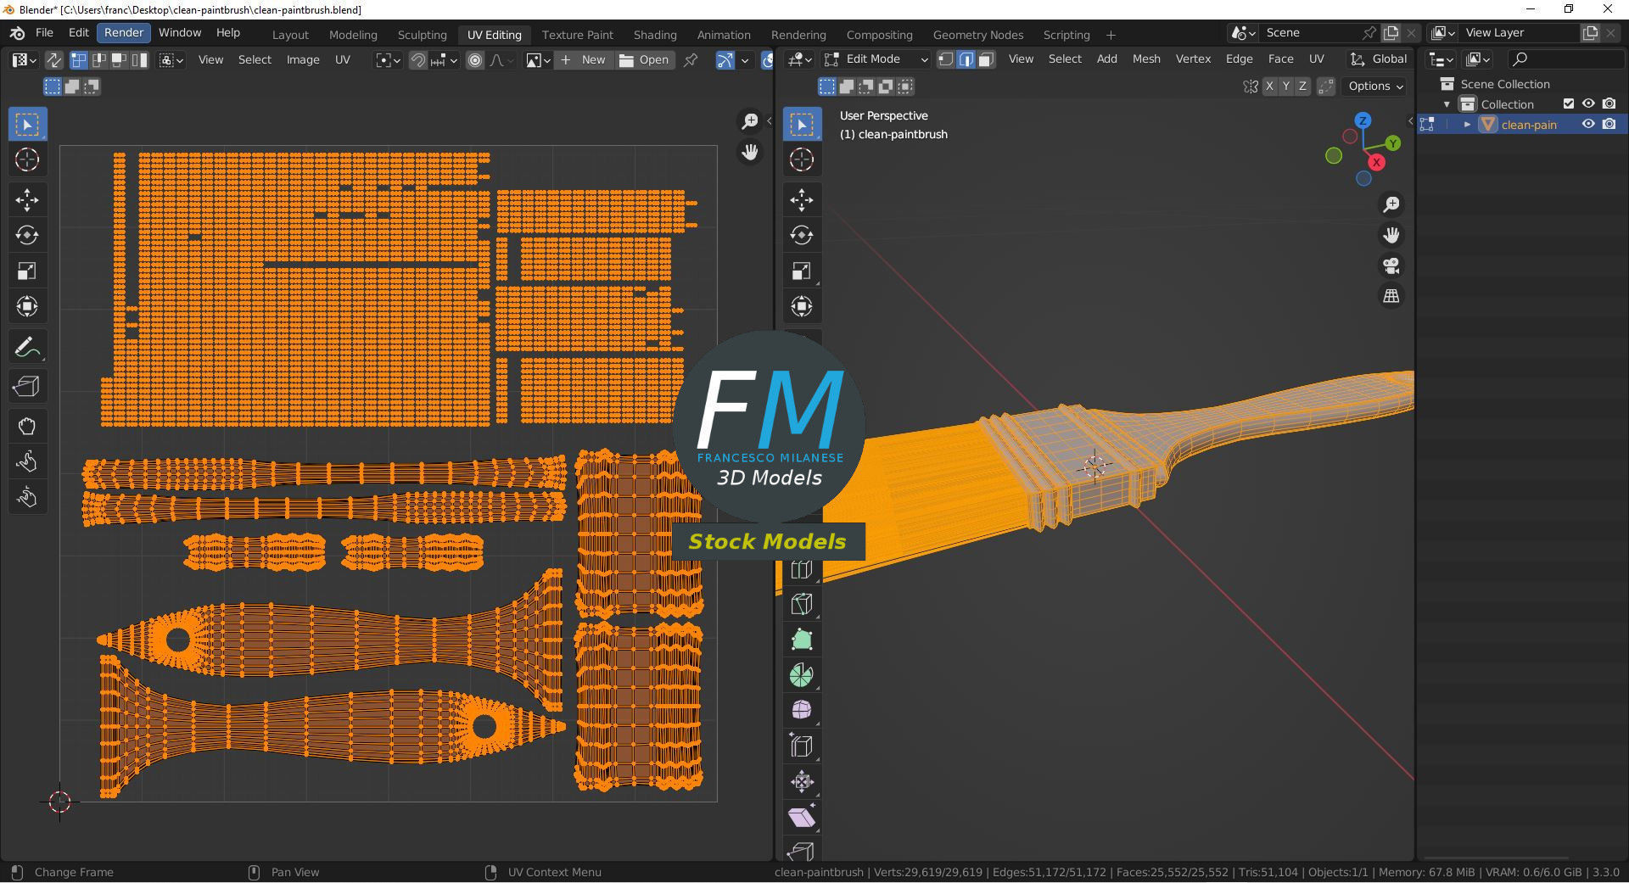Enable vertex select mode in 3D viewport
The width and height of the screenshot is (1629, 883).
point(945,59)
